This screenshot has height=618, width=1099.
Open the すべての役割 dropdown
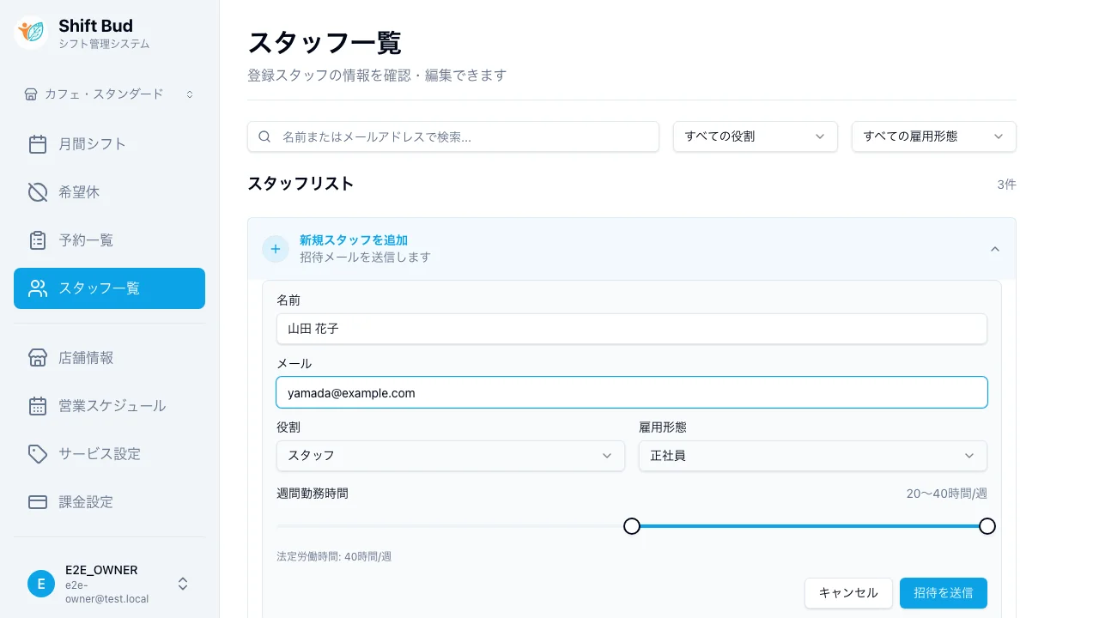click(x=755, y=136)
